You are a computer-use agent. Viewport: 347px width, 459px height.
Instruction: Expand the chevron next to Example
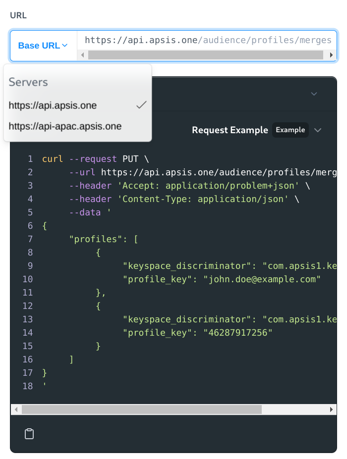(x=318, y=130)
